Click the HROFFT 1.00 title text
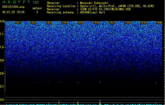165x105 pixels. click(x=20, y=2)
